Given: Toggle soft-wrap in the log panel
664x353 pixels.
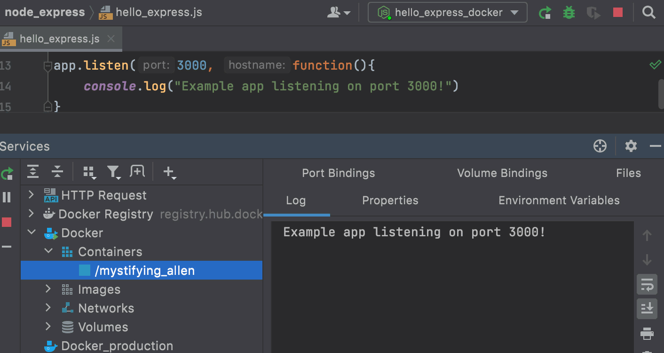Looking at the screenshot, I should (647, 285).
